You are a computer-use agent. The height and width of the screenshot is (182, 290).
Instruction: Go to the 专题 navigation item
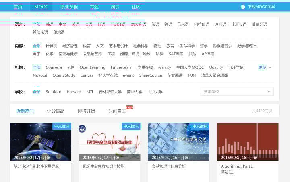[94, 7]
